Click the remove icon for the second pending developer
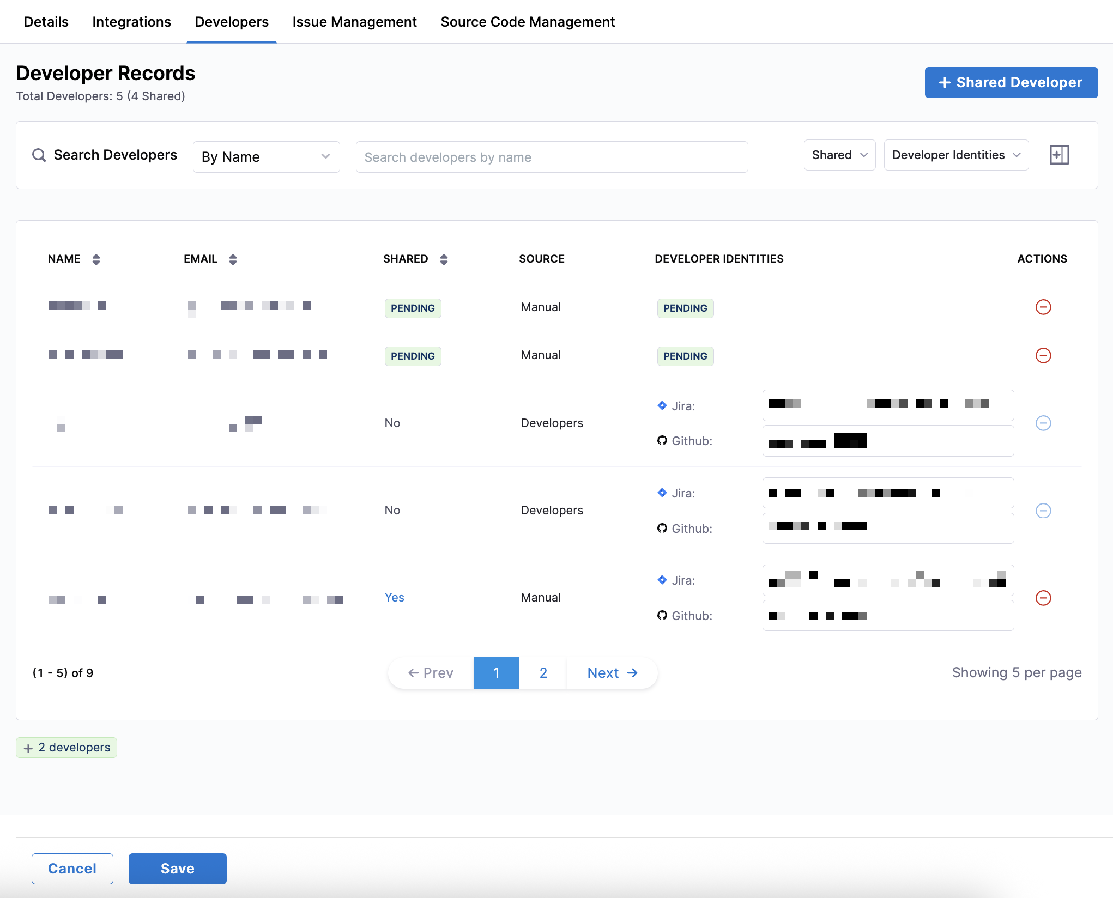 click(1043, 355)
